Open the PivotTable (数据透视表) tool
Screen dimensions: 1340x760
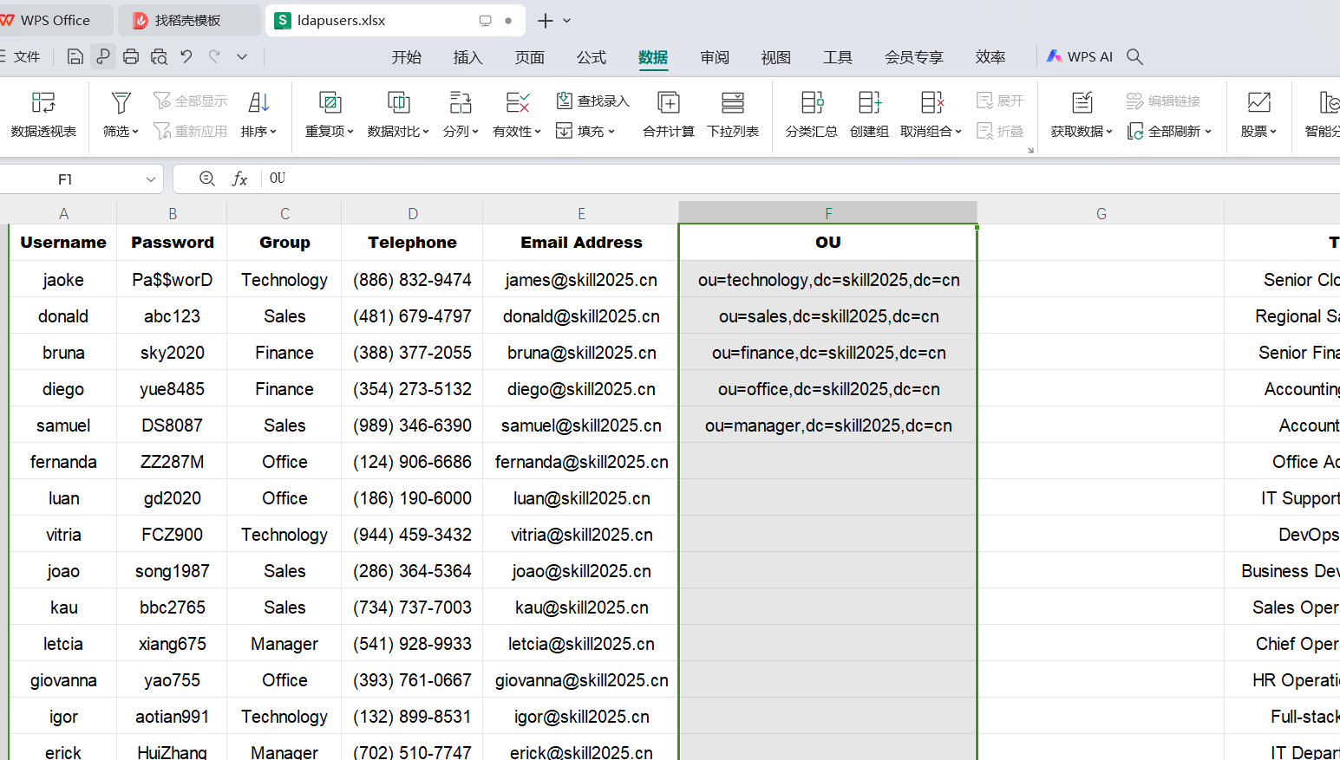tap(43, 114)
